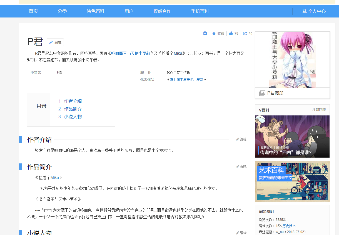Screen dimensions: 339x235
Task: Open the 首页 navigation tab
Action: pos(33,11)
